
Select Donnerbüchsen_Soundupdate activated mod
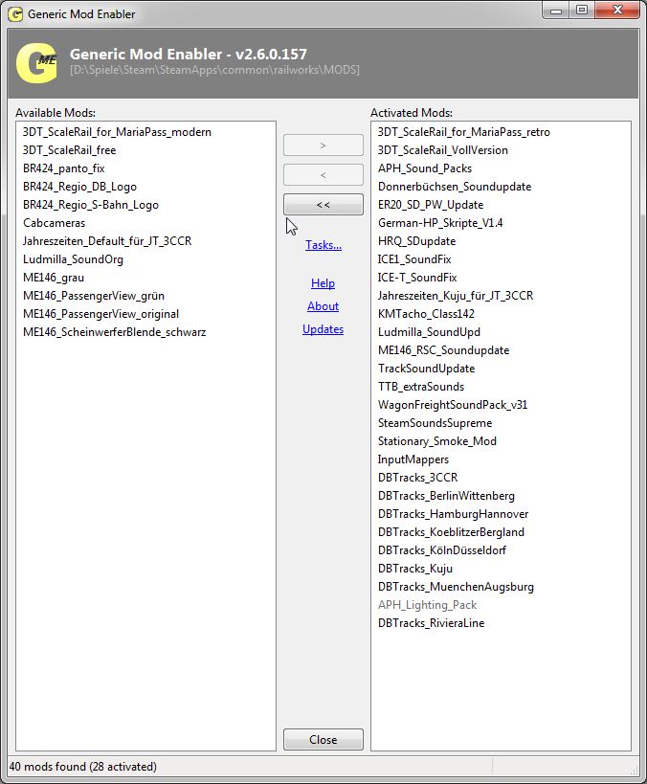coord(455,187)
